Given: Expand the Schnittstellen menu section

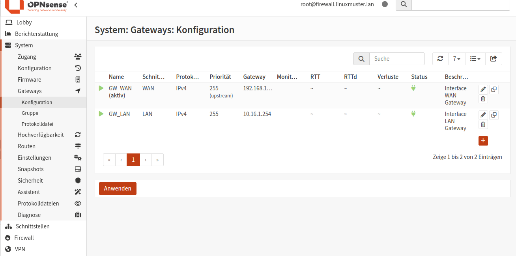Looking at the screenshot, I should coord(32,226).
